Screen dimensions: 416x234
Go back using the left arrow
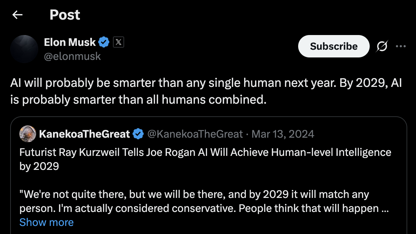[18, 15]
